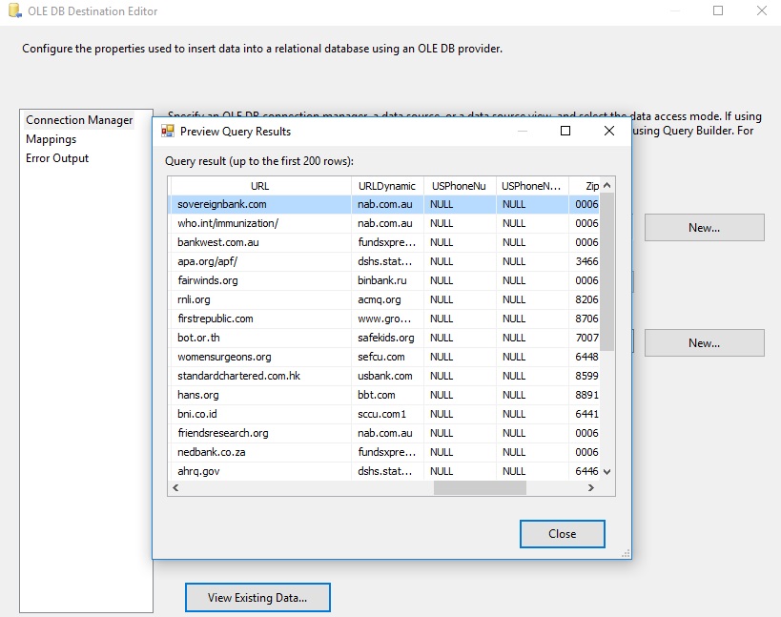Click the vertical scrollbar thumb of the results grid
This screenshot has width=781, height=617.
click(x=607, y=272)
